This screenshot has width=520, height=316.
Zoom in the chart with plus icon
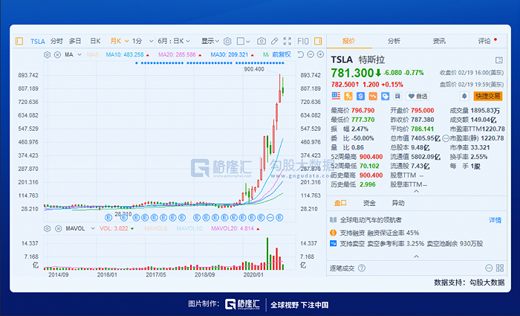click(x=320, y=54)
